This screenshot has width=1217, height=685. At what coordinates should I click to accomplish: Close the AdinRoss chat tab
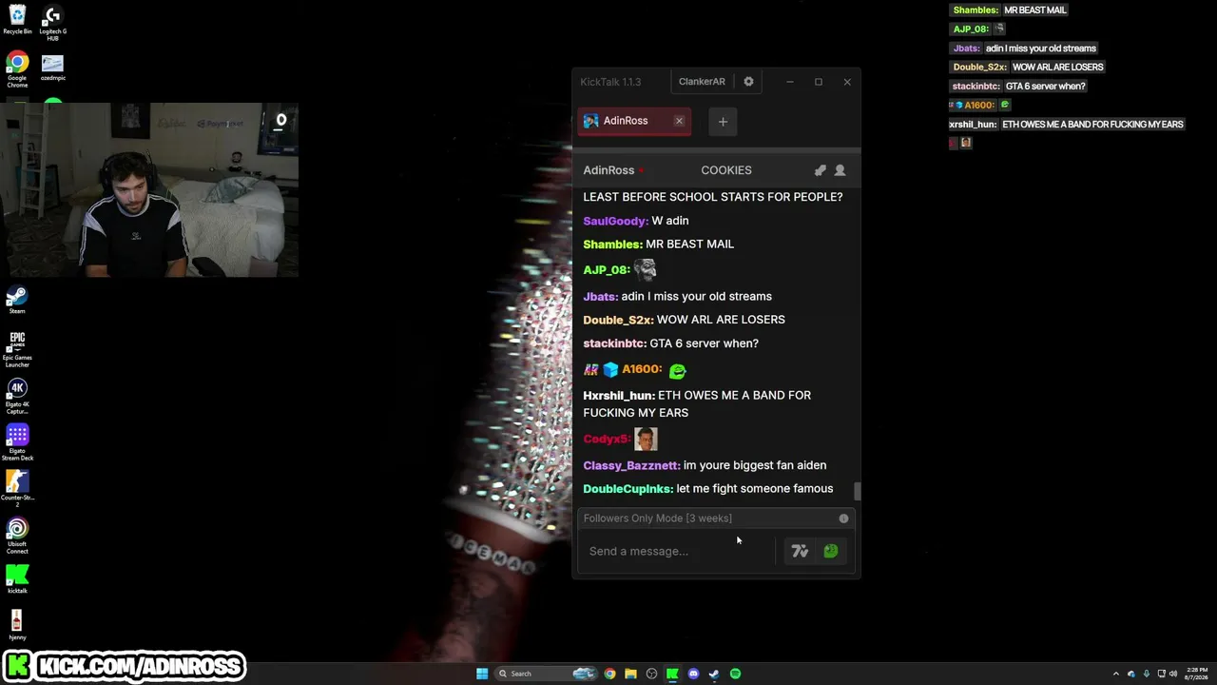click(x=679, y=121)
